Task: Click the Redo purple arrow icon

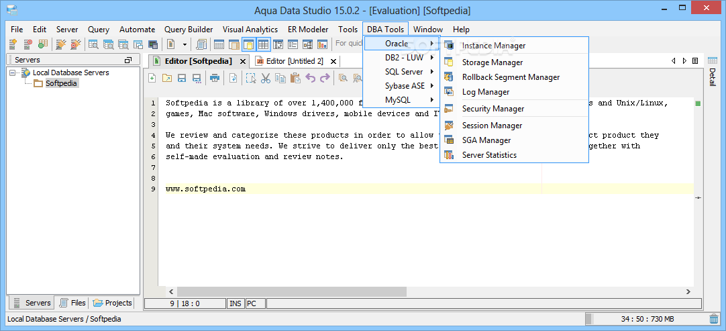Action: (325, 78)
